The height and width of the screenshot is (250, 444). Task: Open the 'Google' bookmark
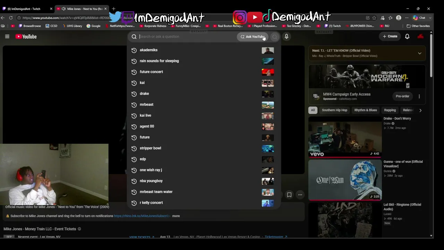[94, 26]
